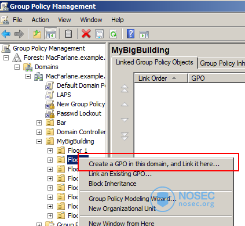Collapse the MacFarlane.example domain node
This screenshot has width=245, height=226.
(28, 76)
